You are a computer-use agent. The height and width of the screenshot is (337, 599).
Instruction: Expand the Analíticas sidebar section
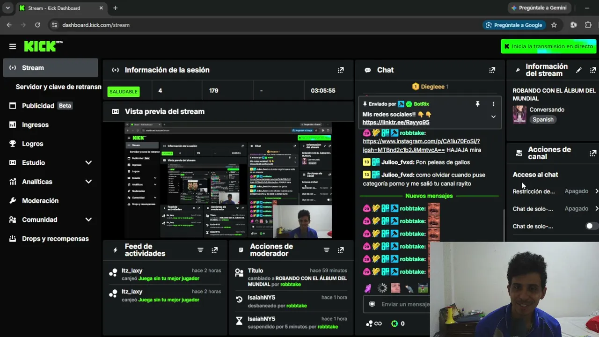pyautogui.click(x=88, y=182)
